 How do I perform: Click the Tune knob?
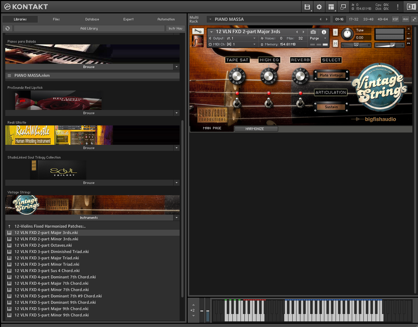tap(347, 33)
